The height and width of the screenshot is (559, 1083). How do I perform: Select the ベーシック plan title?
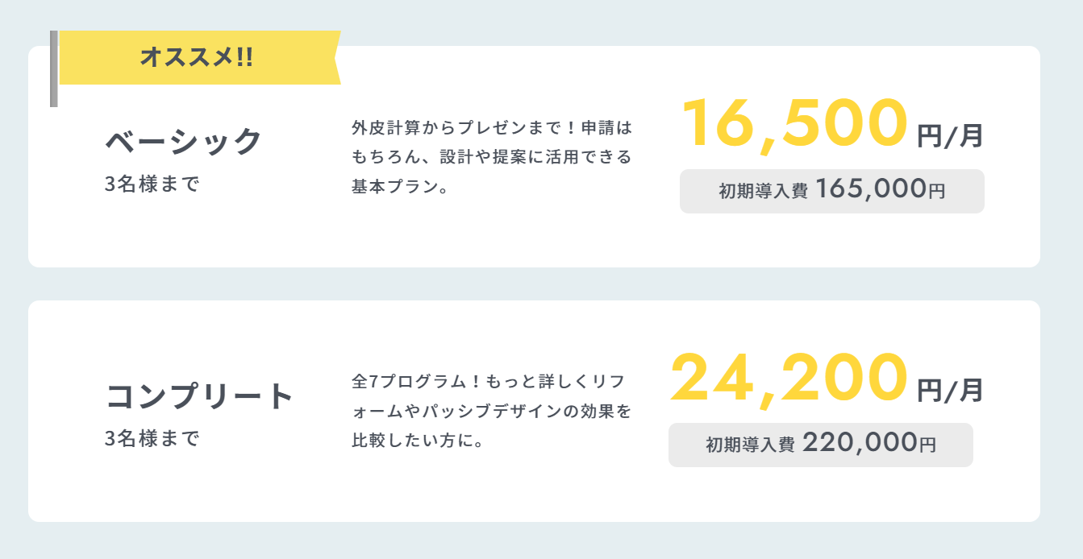(x=184, y=141)
